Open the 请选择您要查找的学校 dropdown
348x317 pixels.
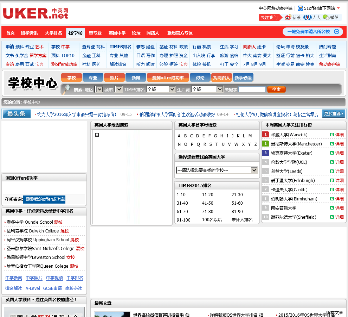pos(217,170)
